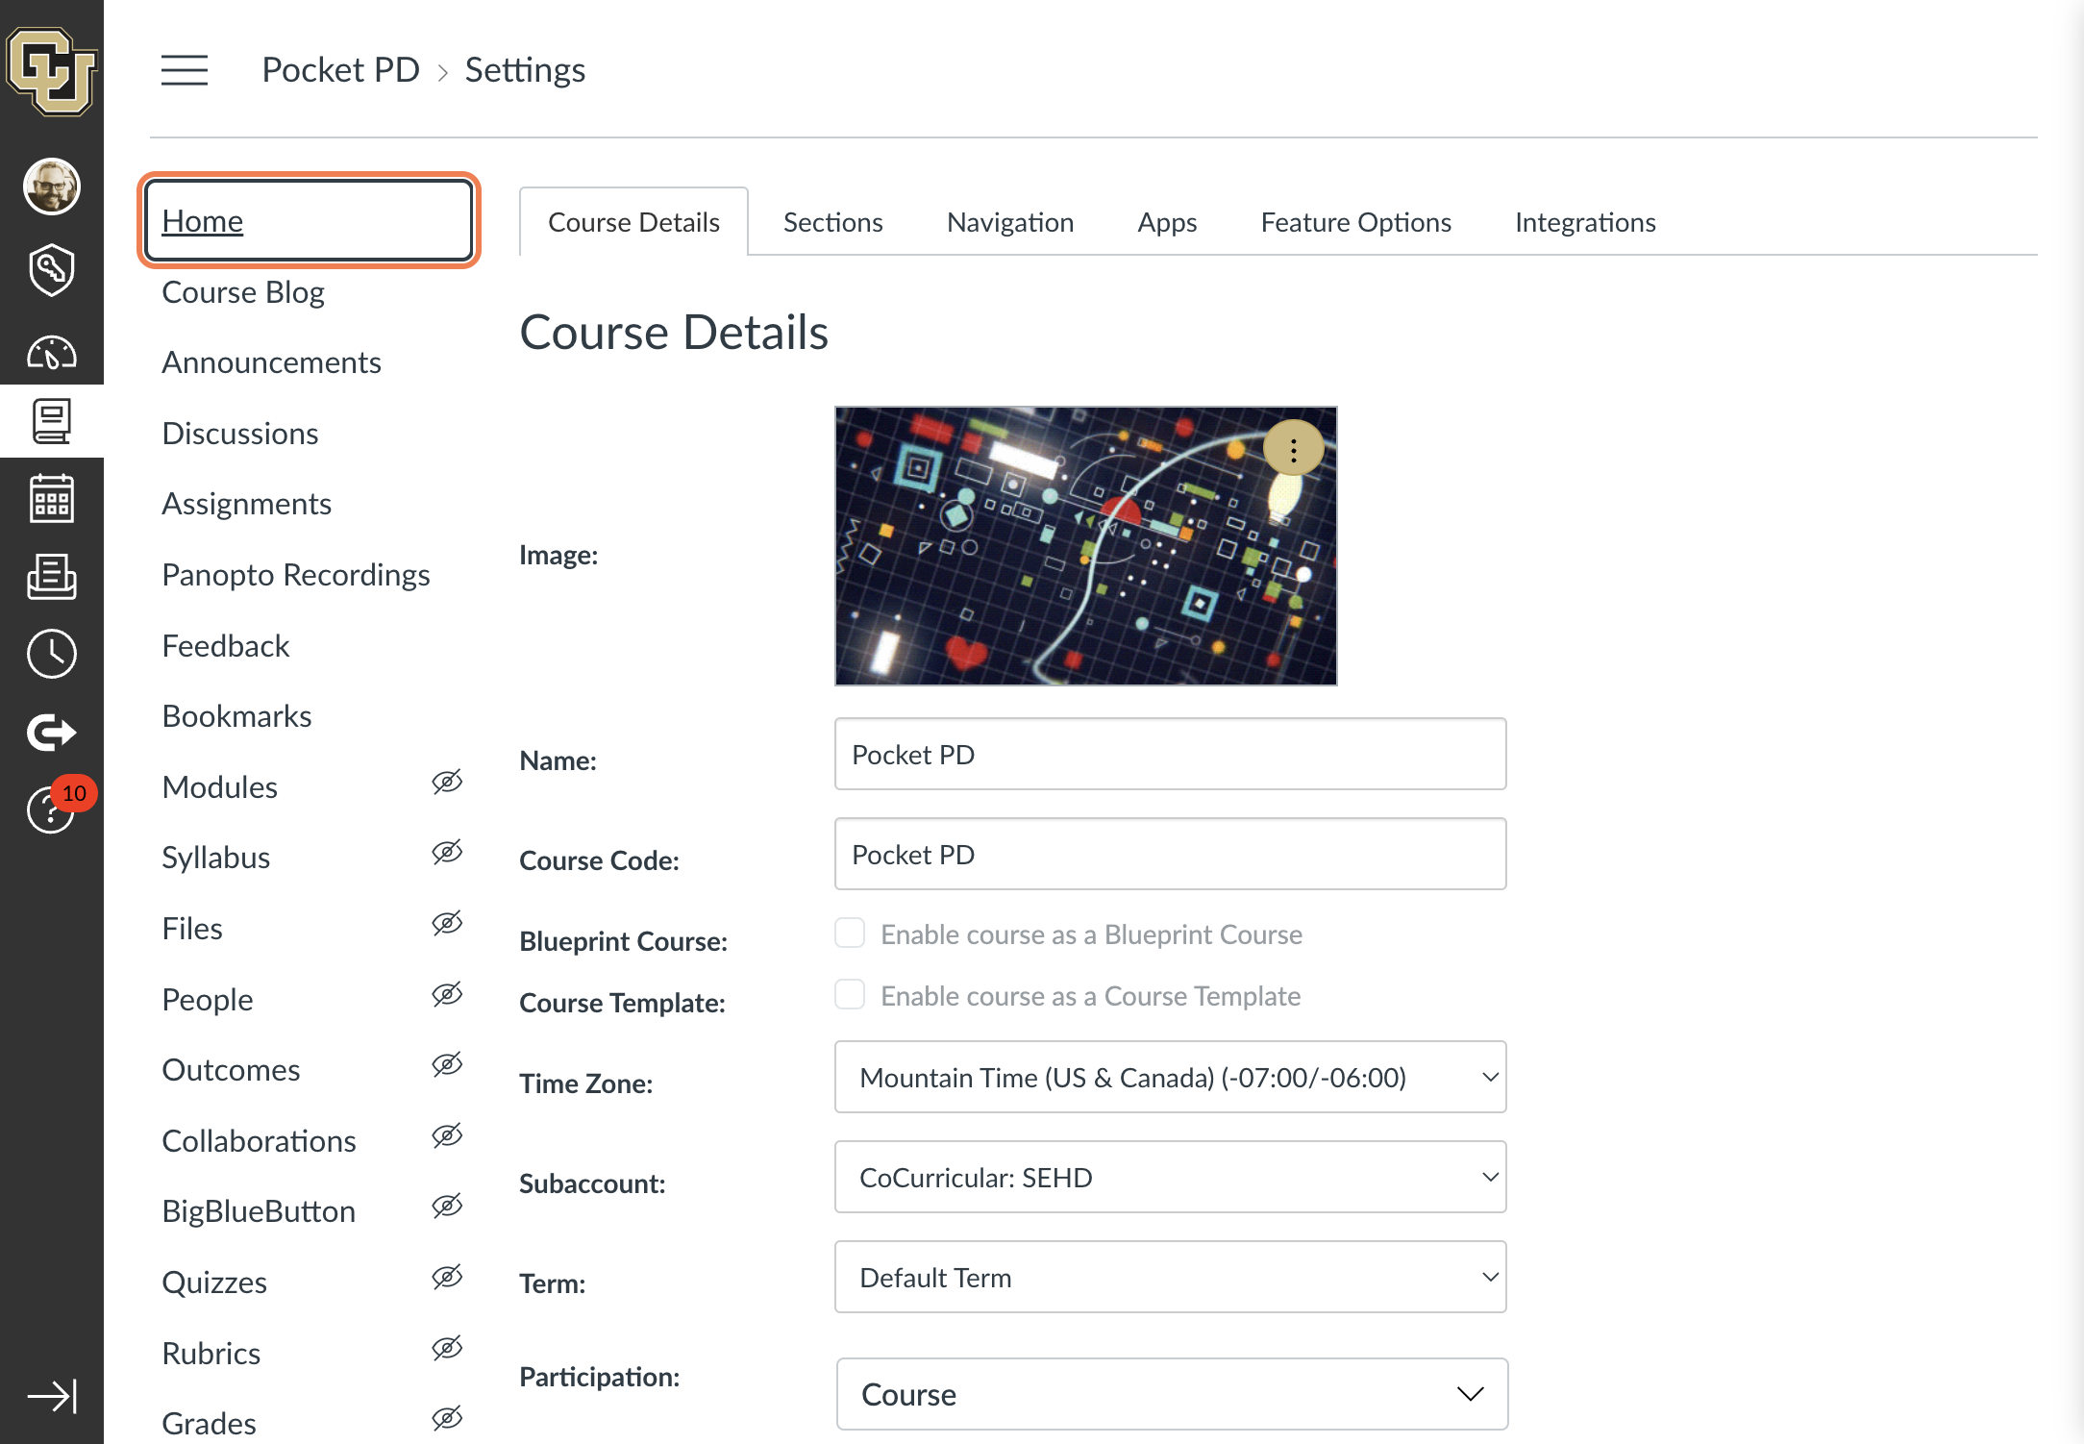This screenshot has width=2084, height=1444.
Task: Click the Pocket PD breadcrumb link
Action: click(x=340, y=69)
